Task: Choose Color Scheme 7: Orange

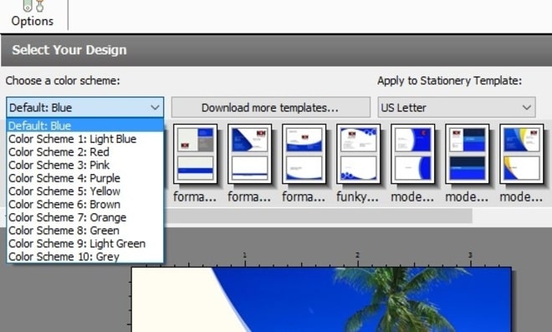Action: click(84, 217)
